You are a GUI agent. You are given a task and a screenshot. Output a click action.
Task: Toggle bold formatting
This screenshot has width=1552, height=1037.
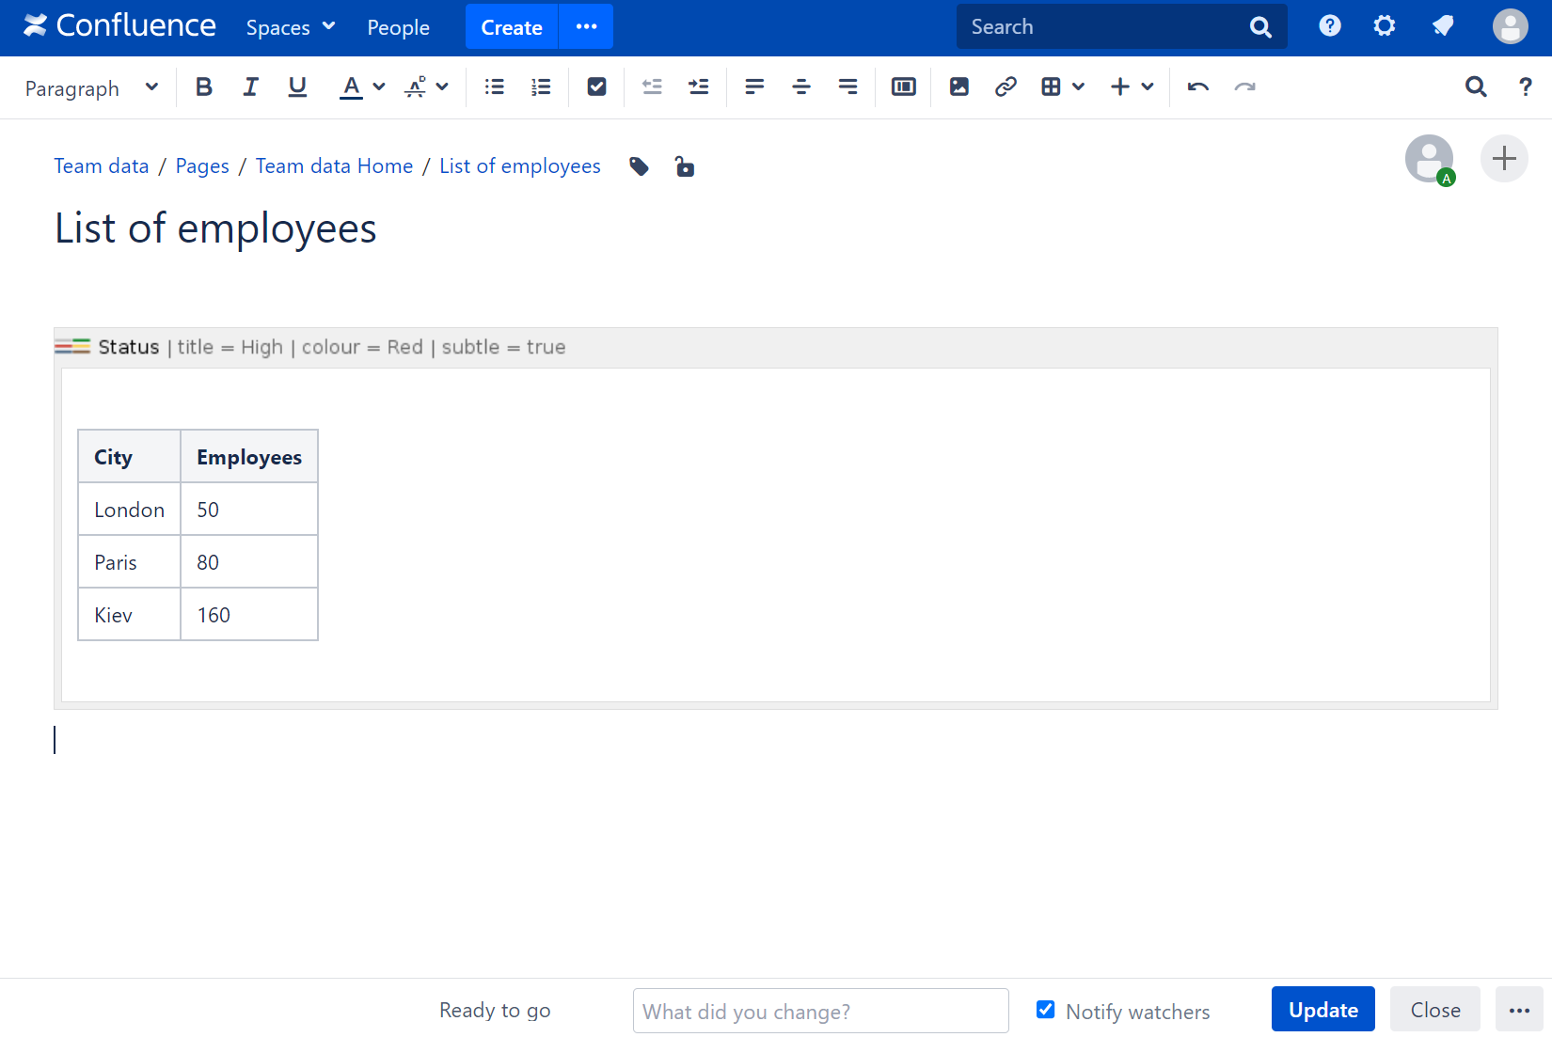tap(203, 87)
